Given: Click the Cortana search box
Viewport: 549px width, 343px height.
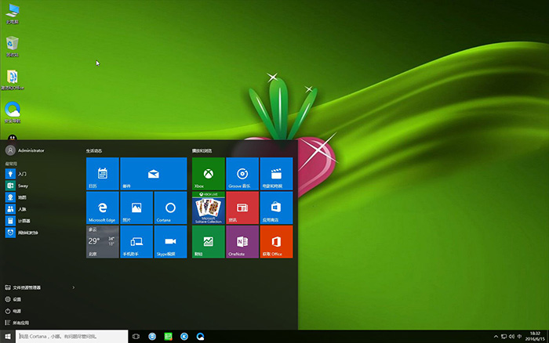Looking at the screenshot, I should pos(71,336).
